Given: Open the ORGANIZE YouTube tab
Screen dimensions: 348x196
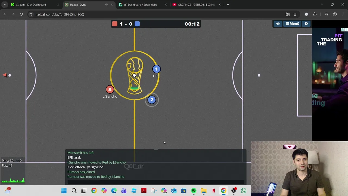Looking at the screenshot, I should (196, 5).
